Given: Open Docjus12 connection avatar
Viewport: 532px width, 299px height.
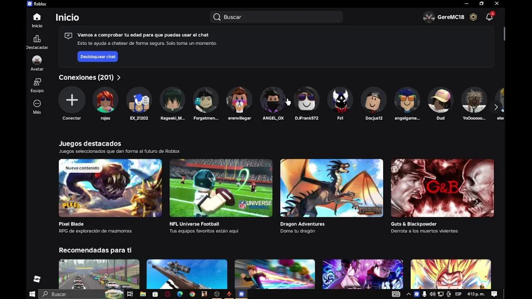Looking at the screenshot, I should tap(374, 100).
